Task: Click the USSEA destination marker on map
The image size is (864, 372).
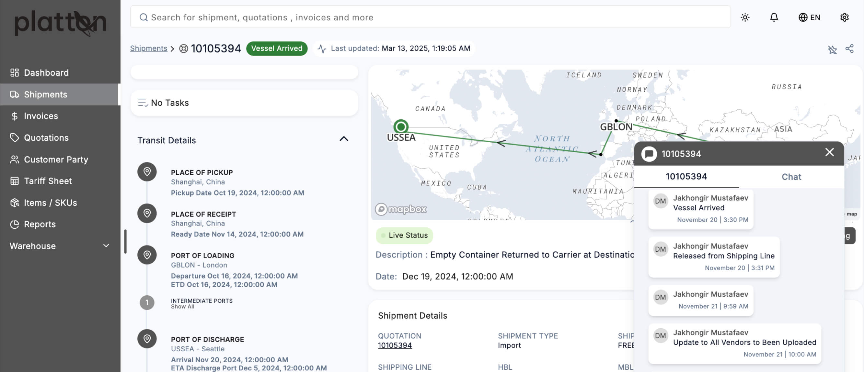Action: (x=401, y=127)
